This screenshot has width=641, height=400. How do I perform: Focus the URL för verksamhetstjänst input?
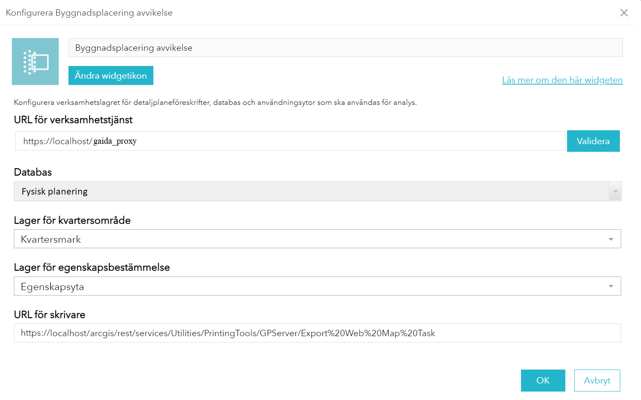tap(290, 141)
